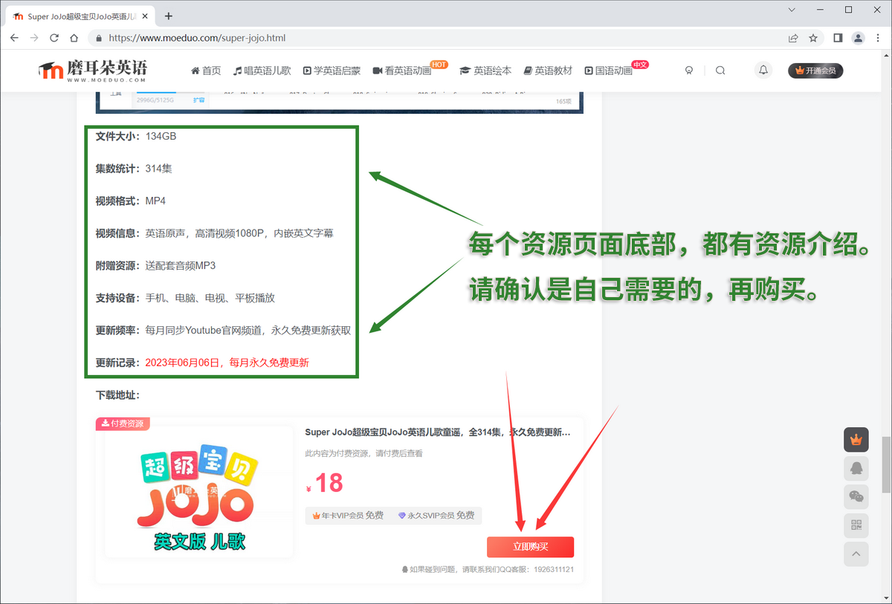This screenshot has height=604, width=892.
Task: Open membership signup via 开通会员 button
Action: [815, 70]
